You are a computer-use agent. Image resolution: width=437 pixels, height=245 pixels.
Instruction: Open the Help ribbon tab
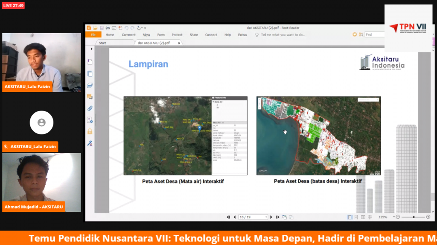click(228, 35)
